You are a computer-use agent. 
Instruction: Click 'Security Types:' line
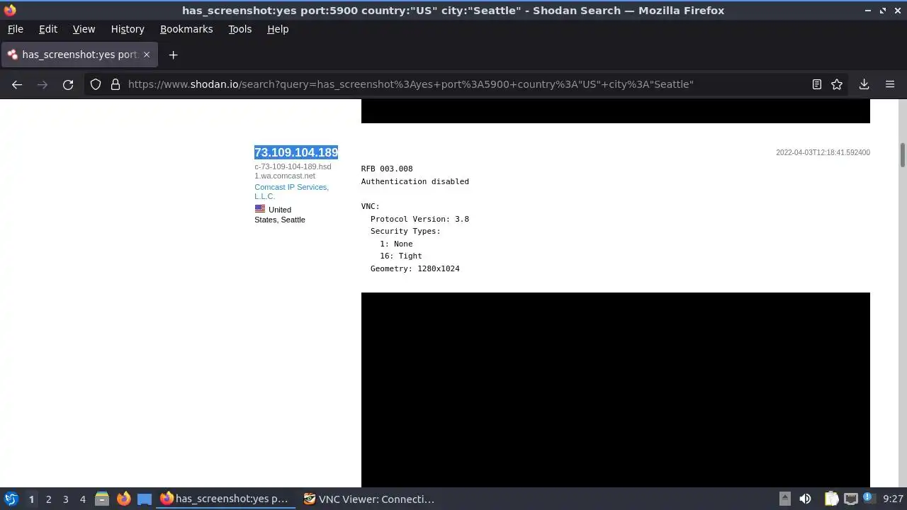[405, 231]
